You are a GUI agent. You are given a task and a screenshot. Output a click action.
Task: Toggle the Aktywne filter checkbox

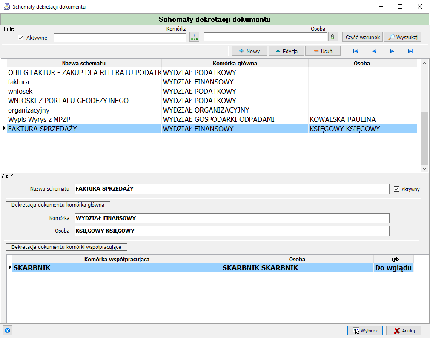pyautogui.click(x=20, y=38)
